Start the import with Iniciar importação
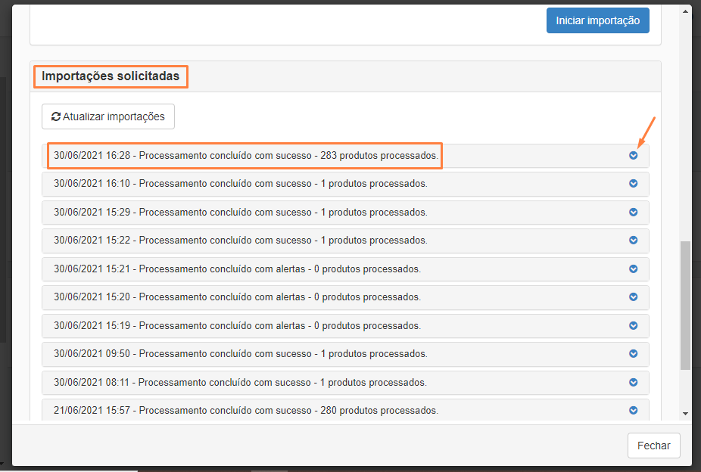The image size is (701, 472). [598, 20]
